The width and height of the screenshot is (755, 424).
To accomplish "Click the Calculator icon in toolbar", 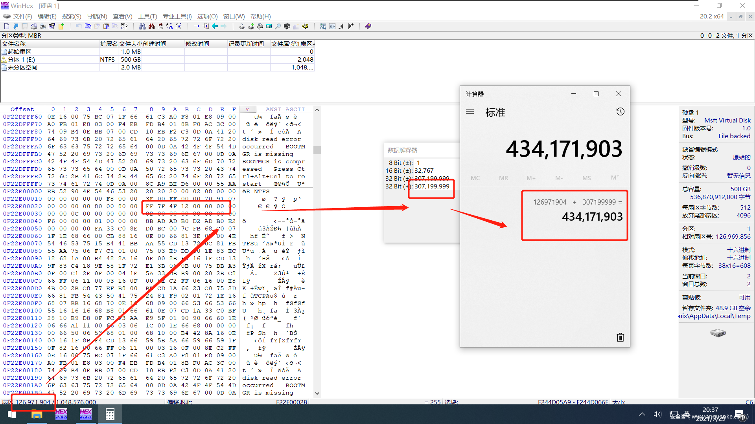I will [x=269, y=26].
